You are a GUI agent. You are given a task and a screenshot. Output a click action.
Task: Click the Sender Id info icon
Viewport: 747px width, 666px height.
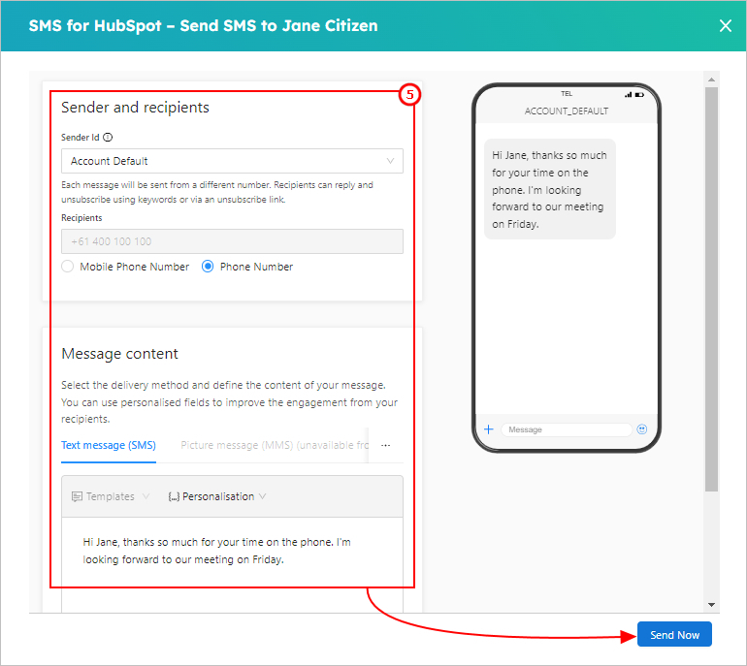108,137
